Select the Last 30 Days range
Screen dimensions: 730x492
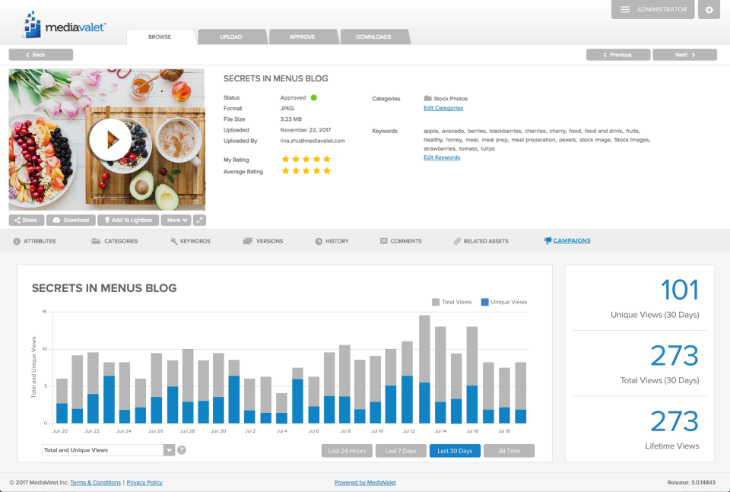coord(455,451)
